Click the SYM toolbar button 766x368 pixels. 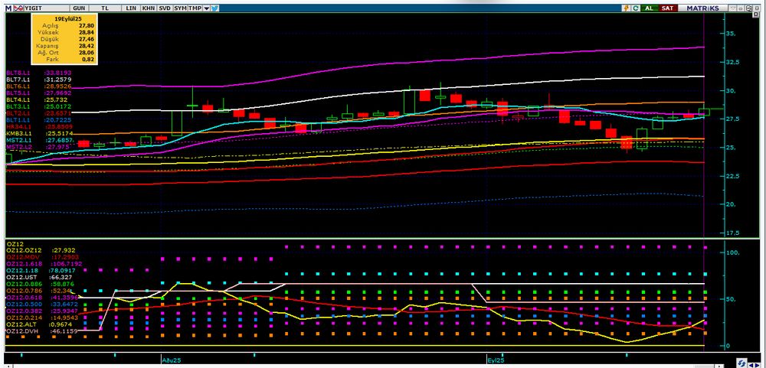[x=180, y=8]
